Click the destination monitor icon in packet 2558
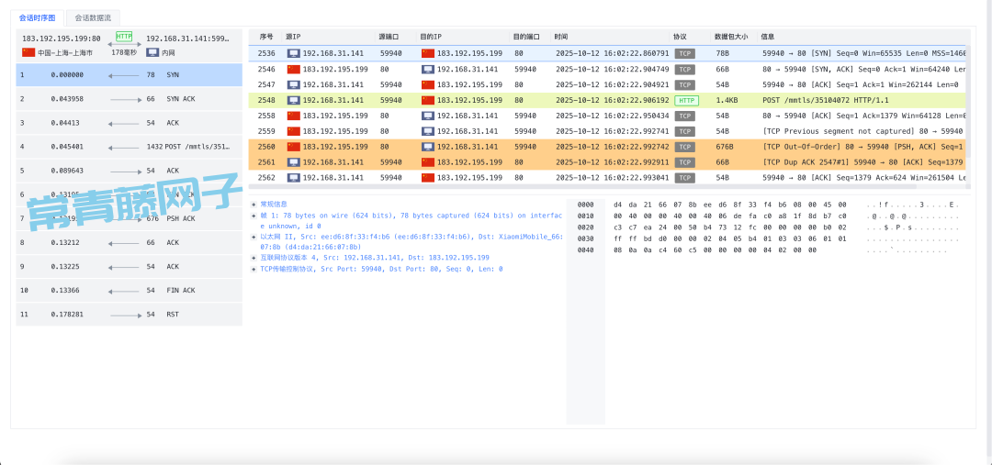 427,116
